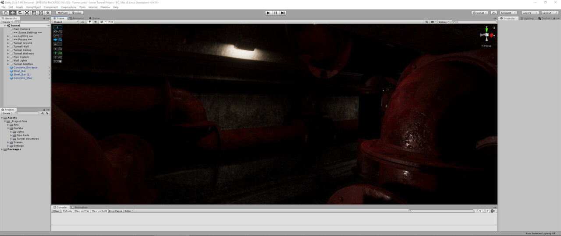Screen dimensions: 561x236
Task: Open the Cinemachine menu
Action: coord(68,7)
